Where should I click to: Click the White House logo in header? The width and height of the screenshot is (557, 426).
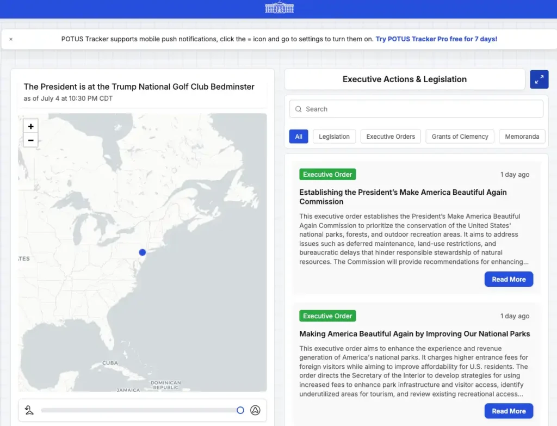pyautogui.click(x=279, y=8)
